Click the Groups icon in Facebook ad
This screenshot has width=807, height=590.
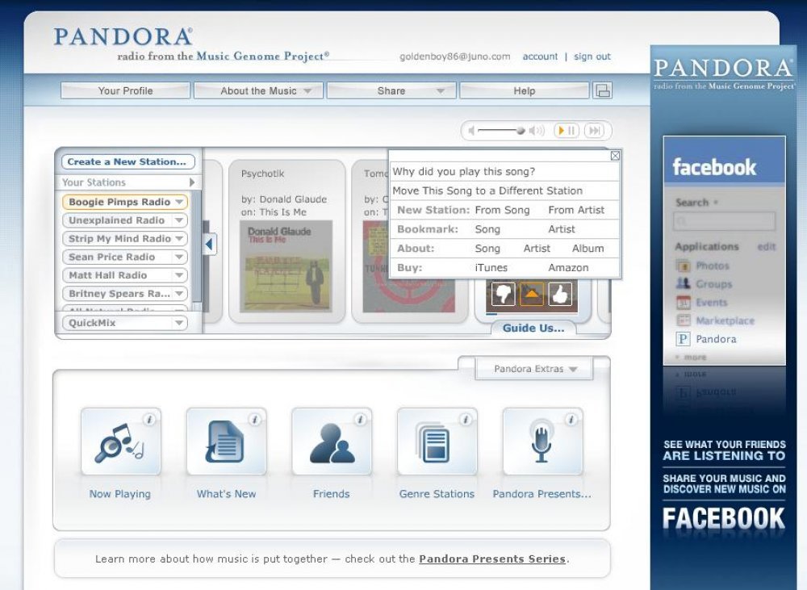(683, 283)
